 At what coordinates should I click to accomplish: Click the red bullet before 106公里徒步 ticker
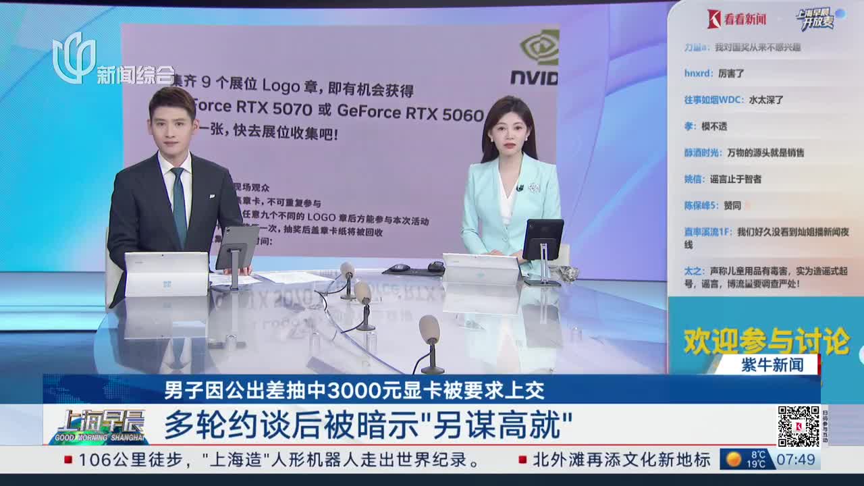pyautogui.click(x=67, y=460)
